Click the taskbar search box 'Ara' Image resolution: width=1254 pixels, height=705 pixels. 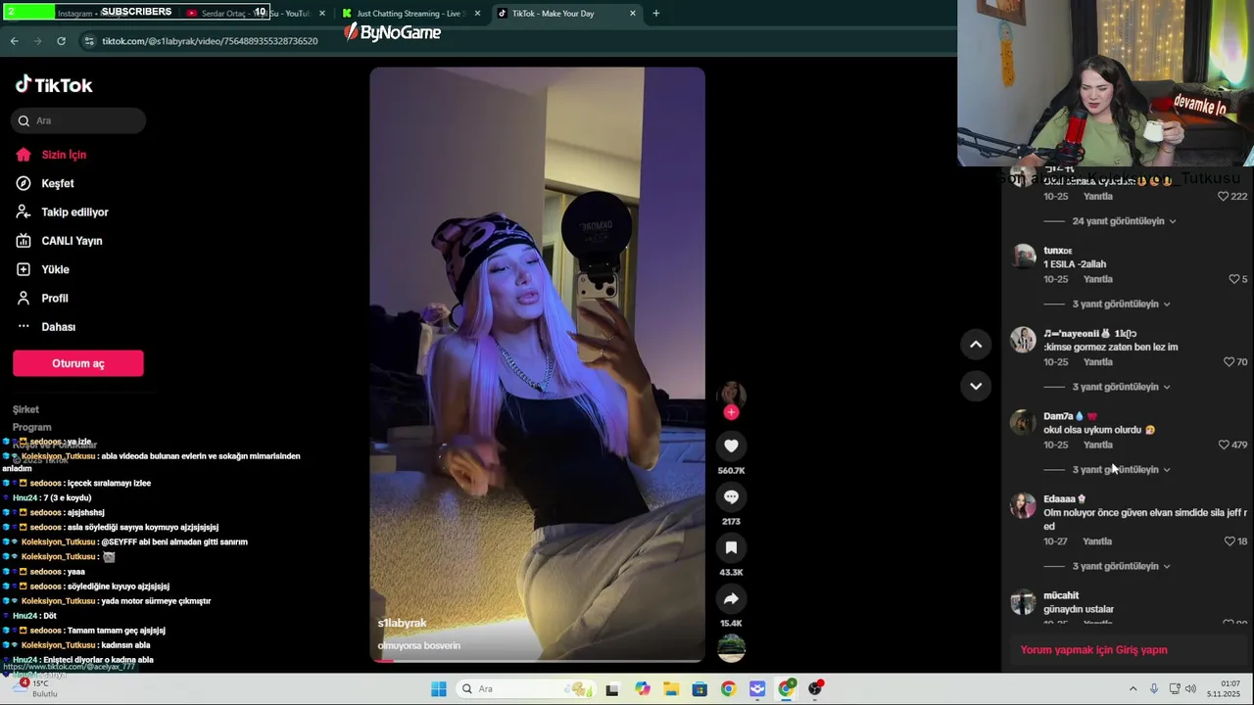click(x=524, y=689)
